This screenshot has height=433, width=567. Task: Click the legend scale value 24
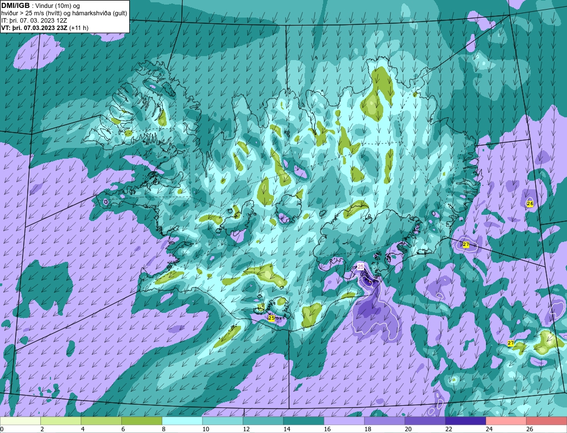pyautogui.click(x=489, y=429)
